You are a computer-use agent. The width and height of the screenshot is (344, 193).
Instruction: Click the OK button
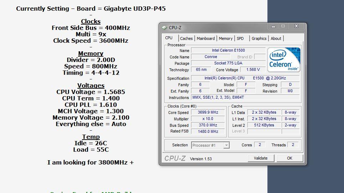[289, 158]
